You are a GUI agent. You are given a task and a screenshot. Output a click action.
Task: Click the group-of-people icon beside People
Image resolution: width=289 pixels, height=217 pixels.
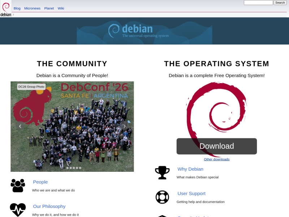[x=18, y=186]
